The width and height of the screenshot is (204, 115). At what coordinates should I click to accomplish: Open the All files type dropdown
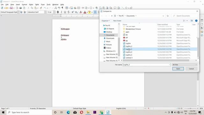pyautogui.click(x=185, y=65)
